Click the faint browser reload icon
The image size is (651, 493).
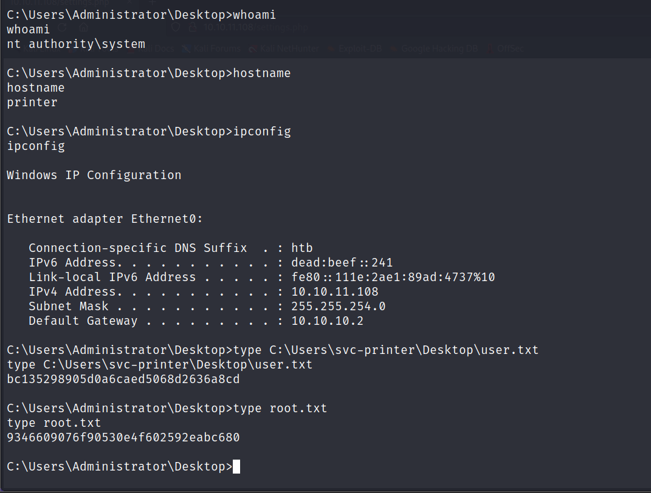[x=63, y=28]
